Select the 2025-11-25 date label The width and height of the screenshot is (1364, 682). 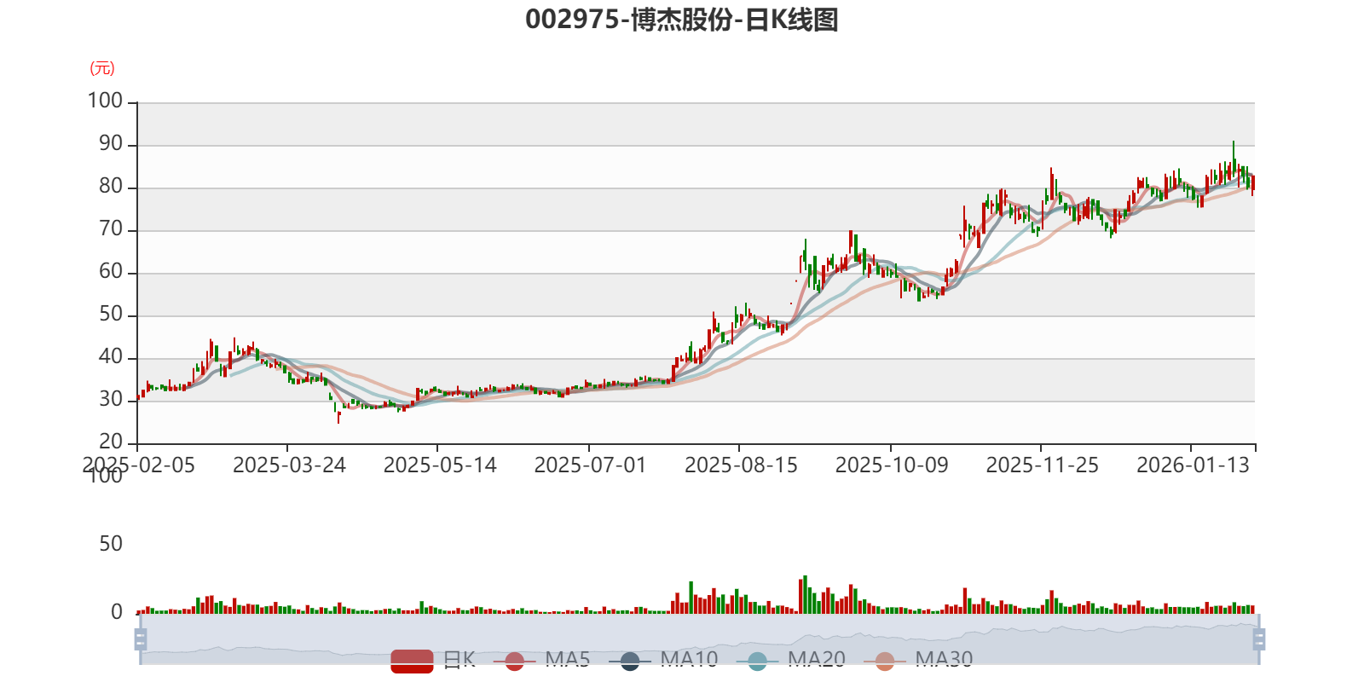pos(1042,465)
